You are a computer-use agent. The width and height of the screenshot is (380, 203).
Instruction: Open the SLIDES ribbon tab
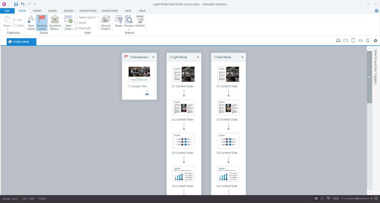pos(52,11)
